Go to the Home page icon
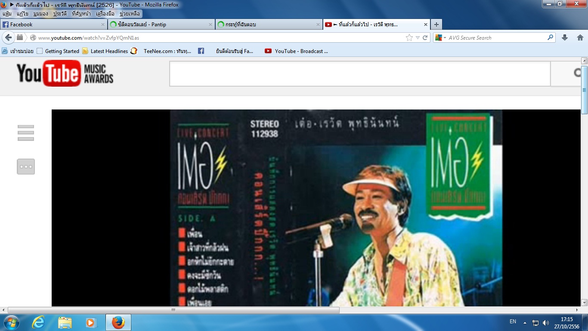Viewport: 588px width, 331px height. [x=580, y=37]
